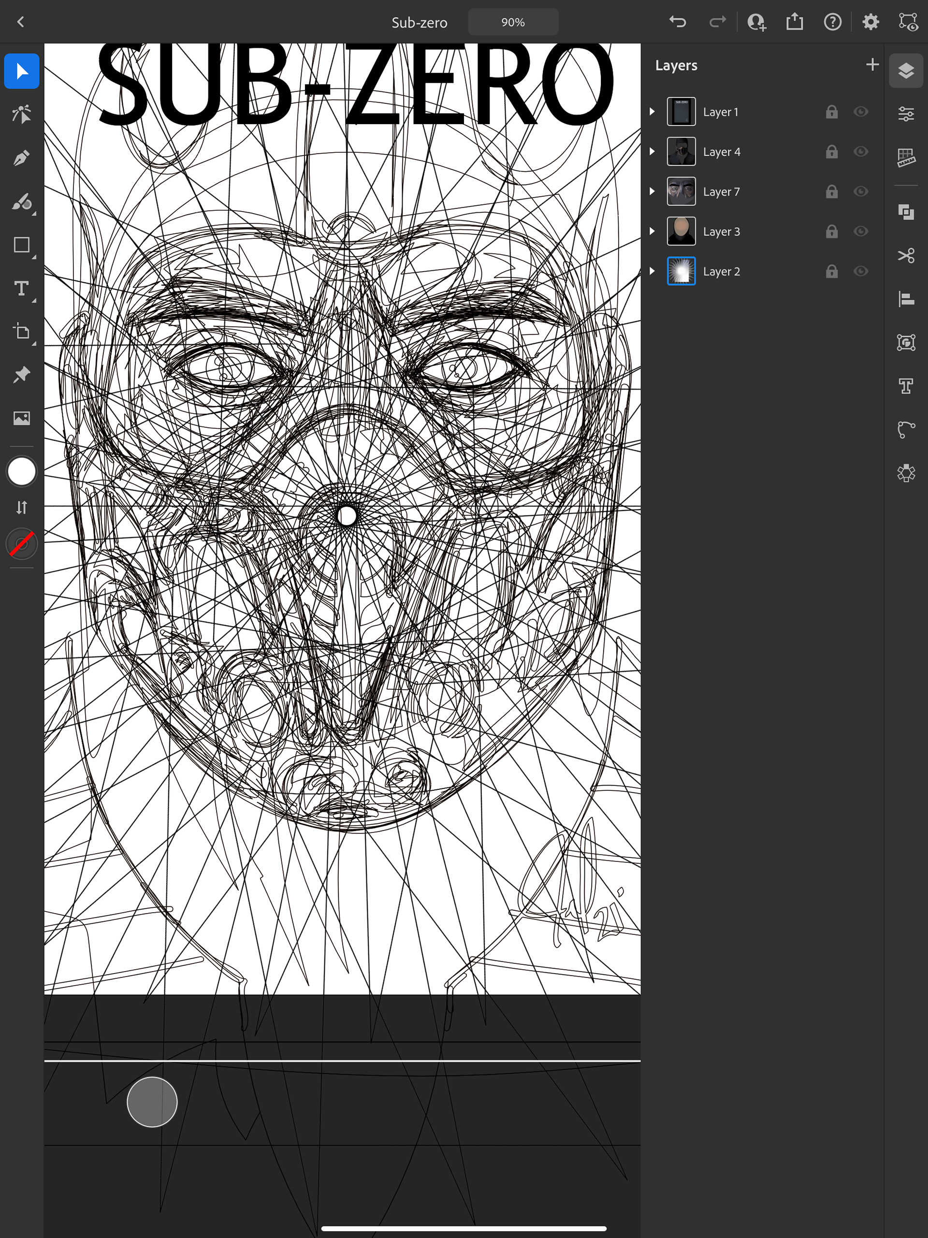Open the Artboard tool
The height and width of the screenshot is (1238, 928).
(21, 332)
